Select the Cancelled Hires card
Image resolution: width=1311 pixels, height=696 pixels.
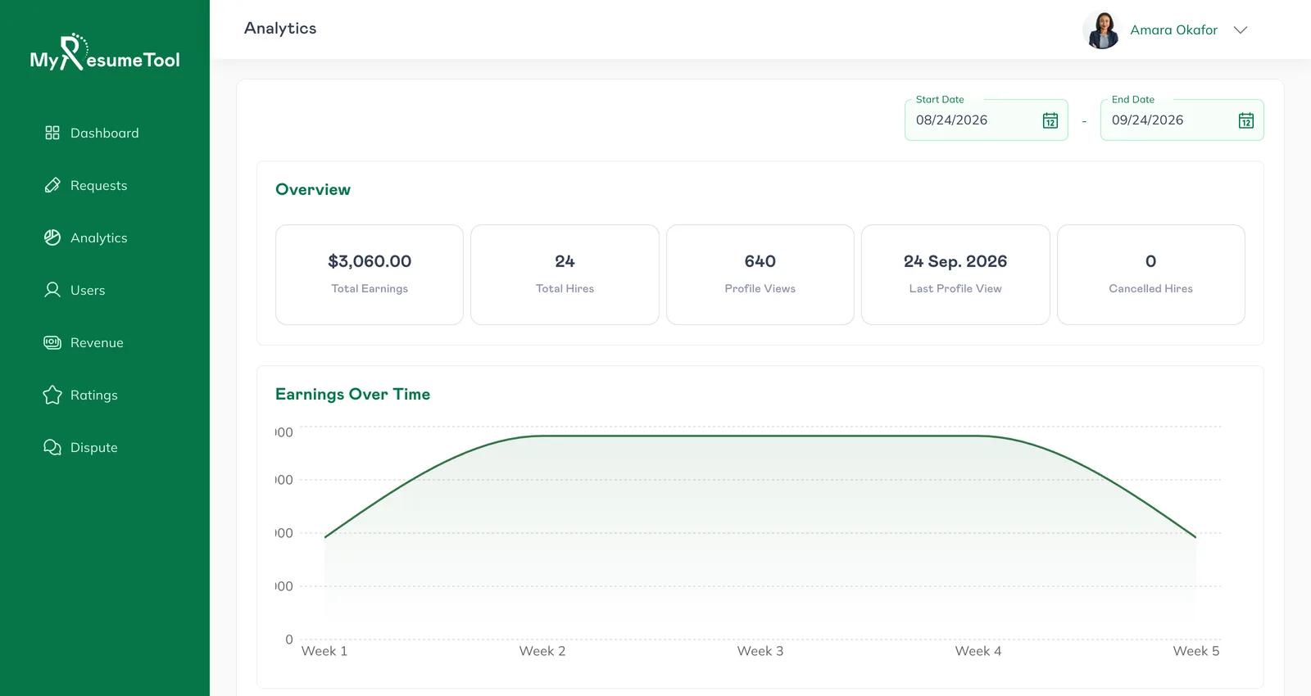(1151, 274)
